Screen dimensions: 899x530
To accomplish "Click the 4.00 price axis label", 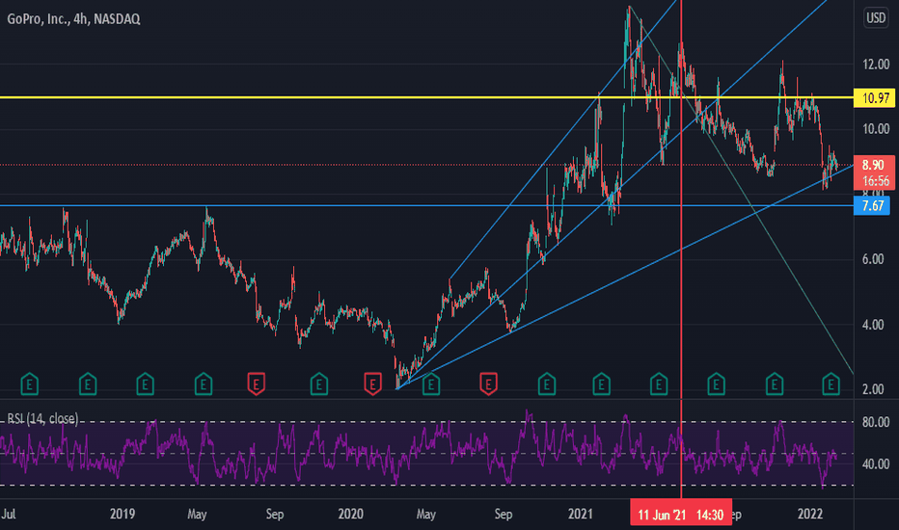I will [x=873, y=325].
